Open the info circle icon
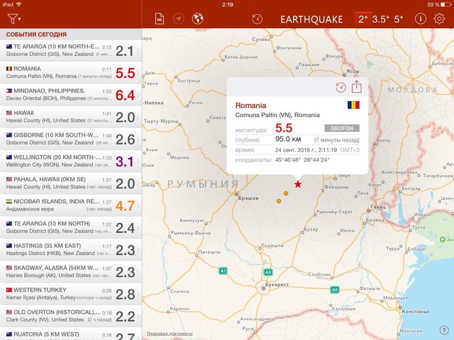 [x=420, y=19]
